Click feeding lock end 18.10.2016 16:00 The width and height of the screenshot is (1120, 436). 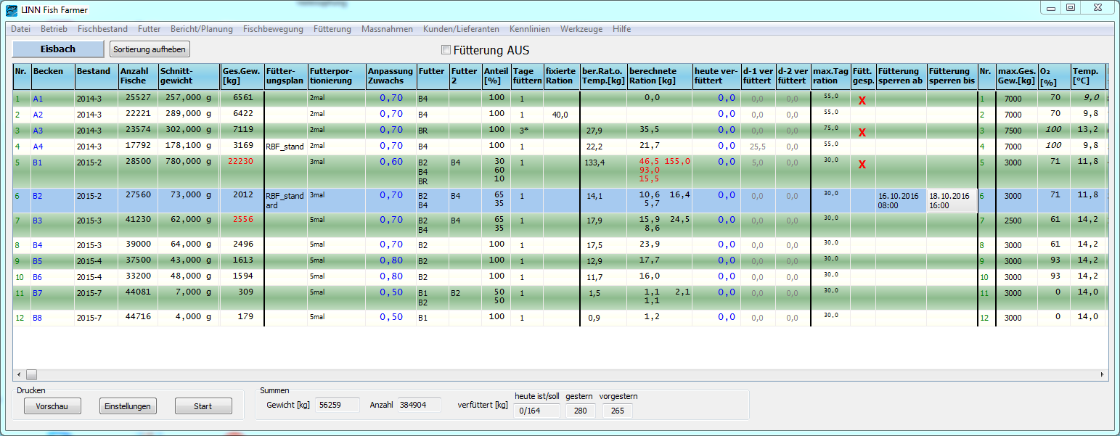click(x=952, y=200)
